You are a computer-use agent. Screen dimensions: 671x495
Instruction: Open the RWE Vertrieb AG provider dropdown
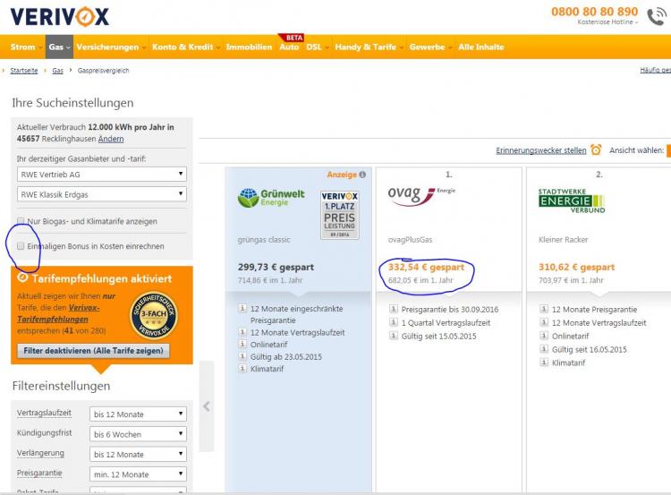102,174
